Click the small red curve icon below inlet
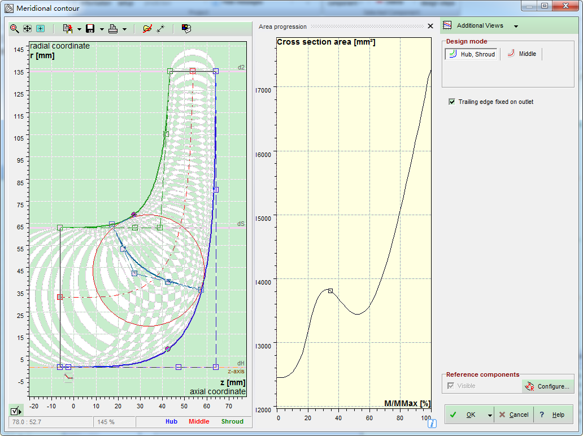583x436 pixels. coord(68,378)
